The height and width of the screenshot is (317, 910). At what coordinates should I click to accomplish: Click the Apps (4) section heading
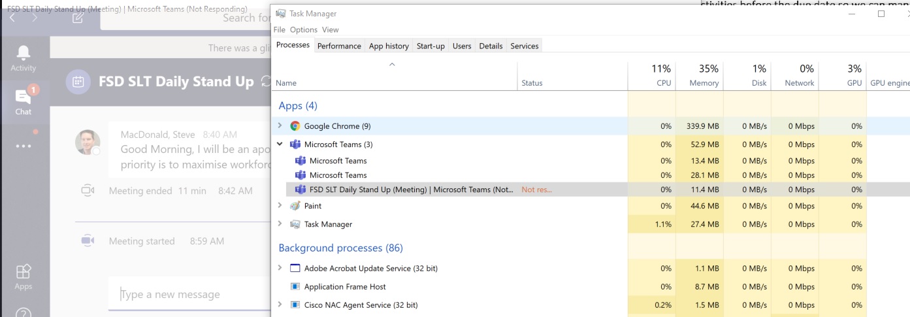(x=298, y=106)
